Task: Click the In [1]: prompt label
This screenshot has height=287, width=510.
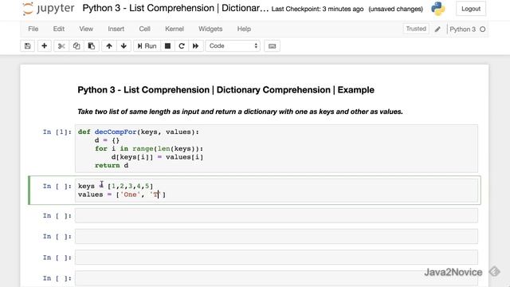Action: pyautogui.click(x=57, y=132)
